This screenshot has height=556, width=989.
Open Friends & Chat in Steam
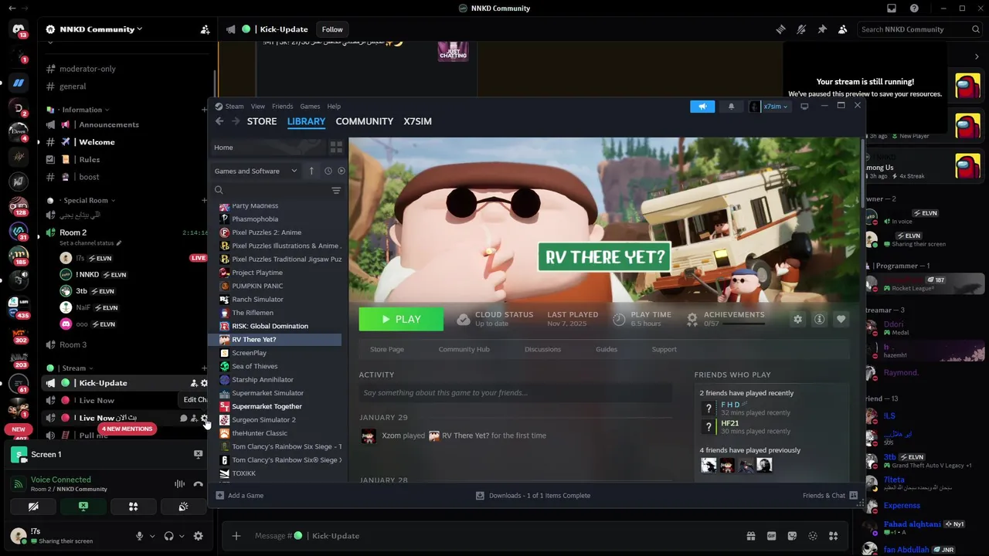point(830,495)
